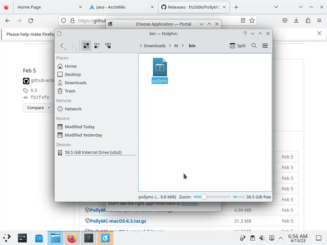327x245 pixels.
Task: Switch Dolphin to Icons view mode
Action: click(x=86, y=46)
